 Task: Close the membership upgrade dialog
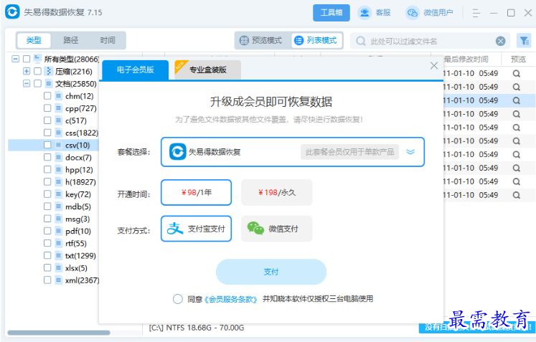pos(434,65)
